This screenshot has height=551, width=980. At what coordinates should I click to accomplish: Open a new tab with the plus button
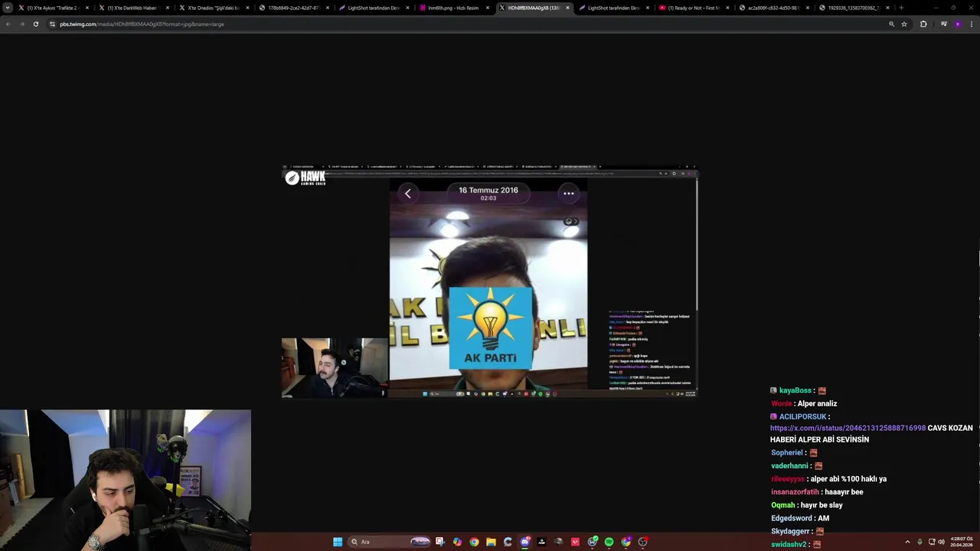(x=901, y=8)
